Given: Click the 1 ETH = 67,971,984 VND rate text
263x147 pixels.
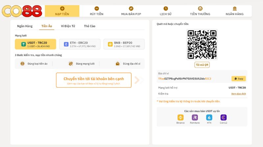Looking at the screenshot, I should point(83,46).
